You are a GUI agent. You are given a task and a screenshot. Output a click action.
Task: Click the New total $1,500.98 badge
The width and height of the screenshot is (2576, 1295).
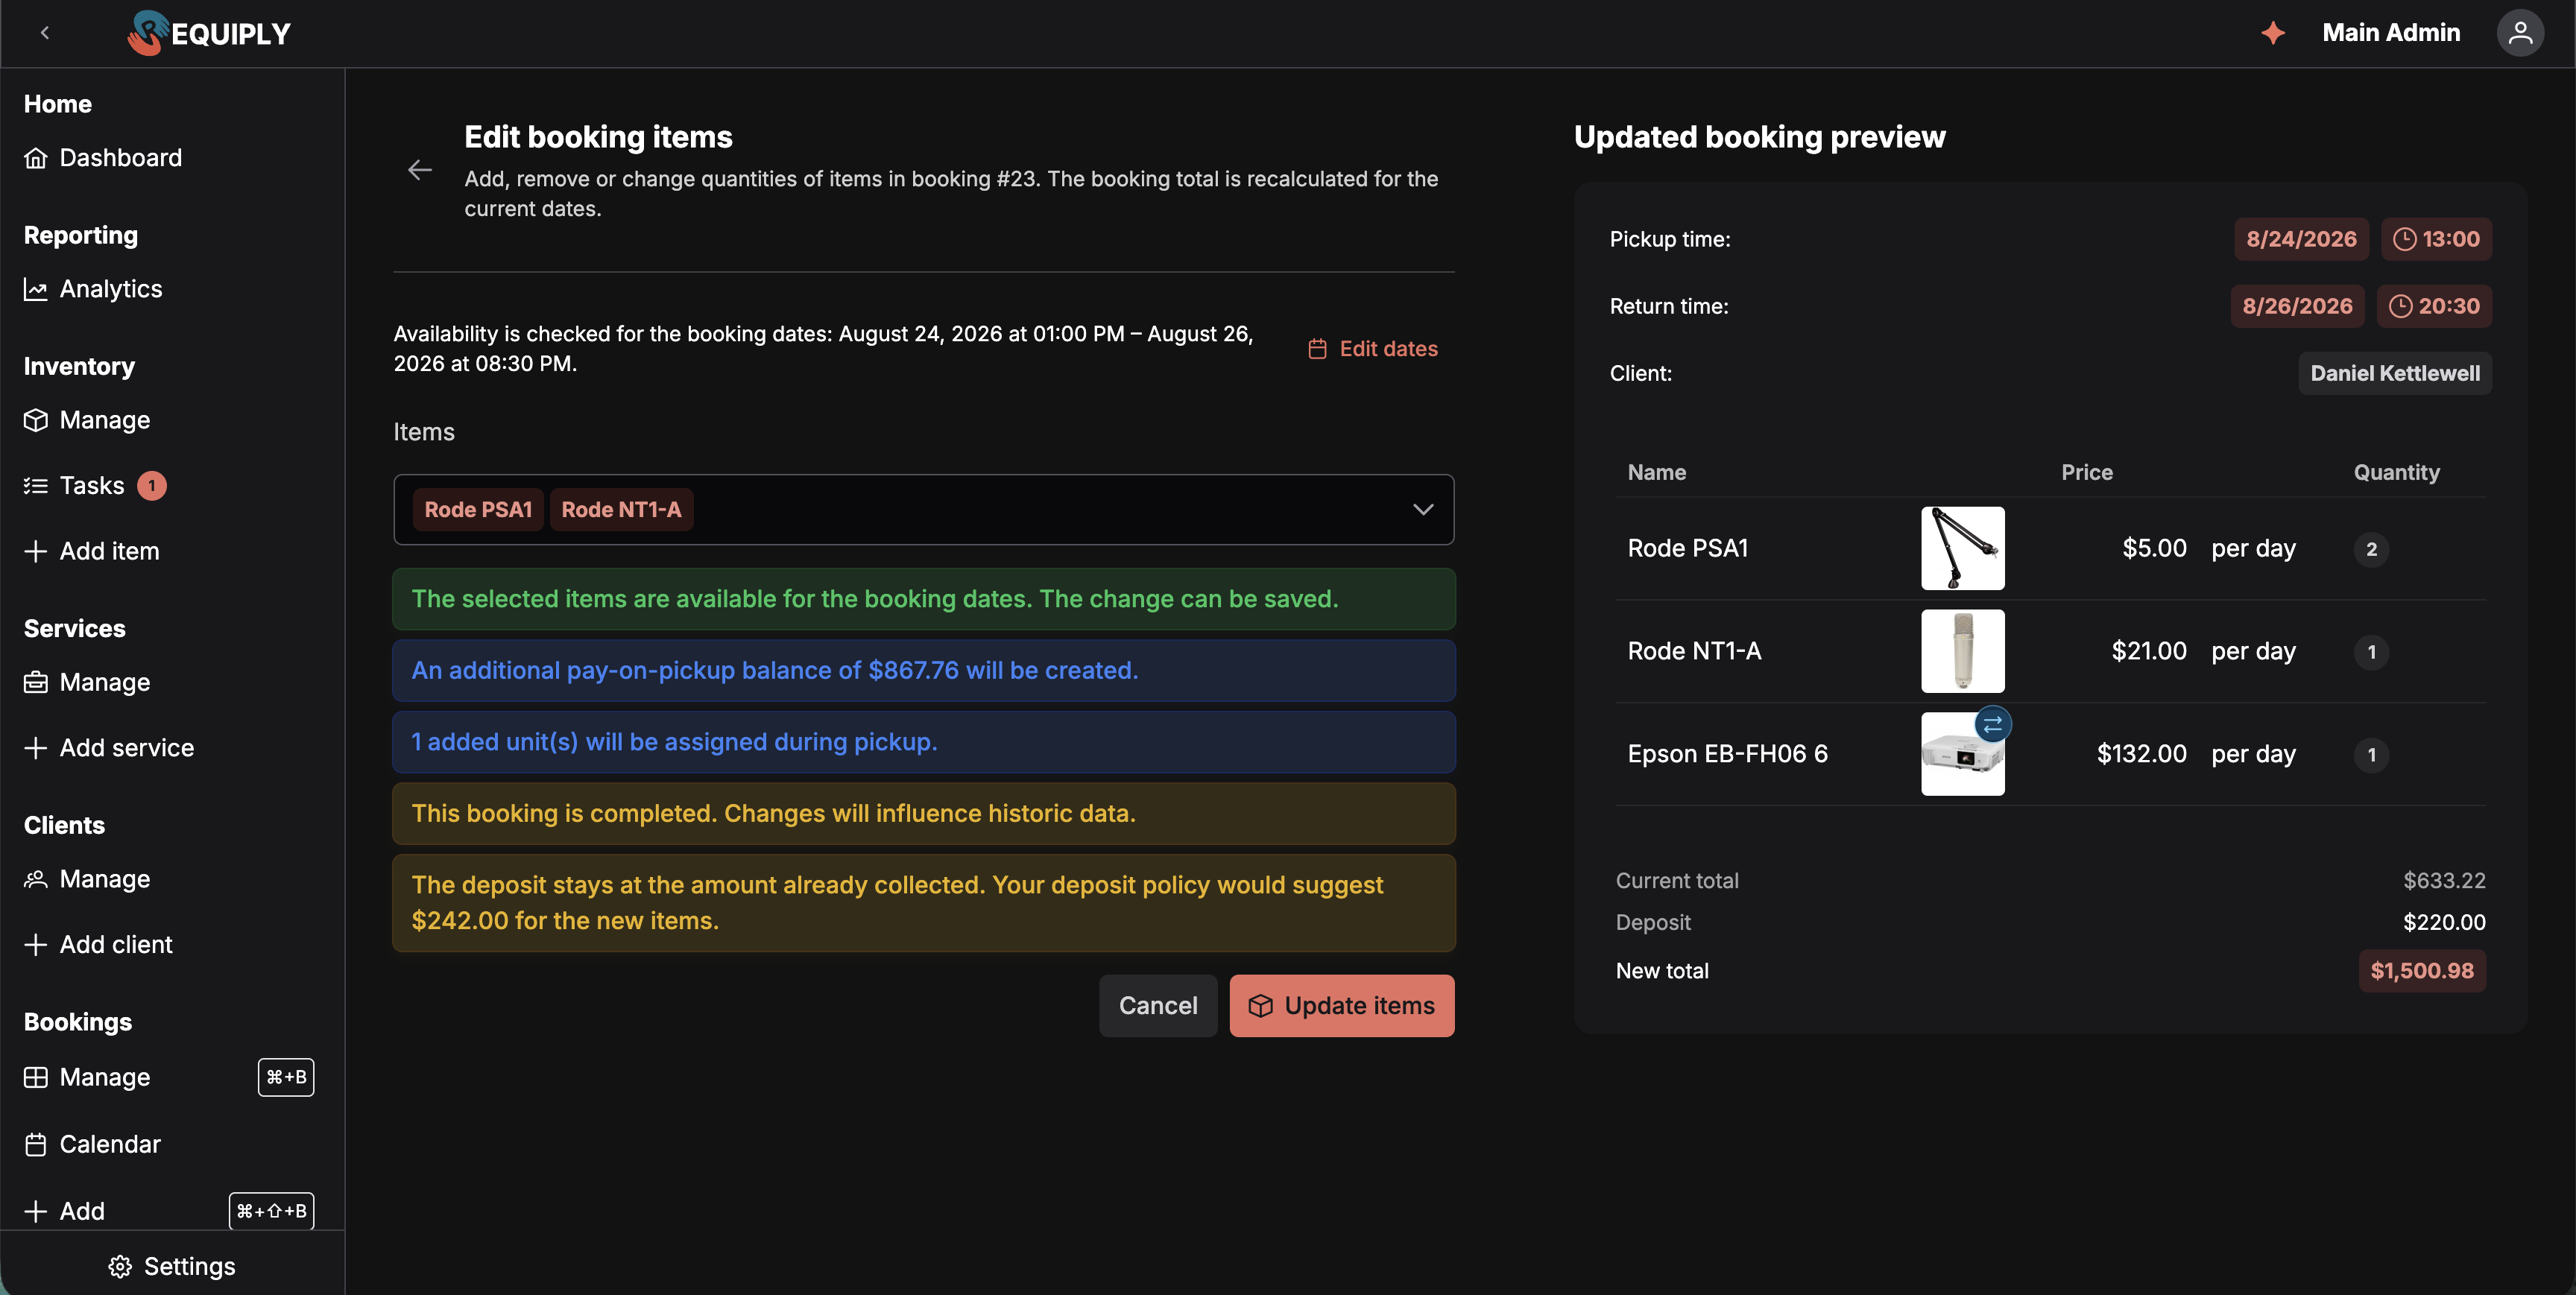click(x=2422, y=971)
